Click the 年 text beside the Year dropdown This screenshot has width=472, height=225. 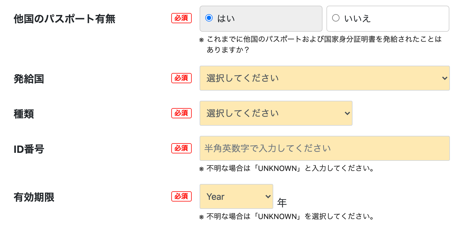pyautogui.click(x=282, y=202)
